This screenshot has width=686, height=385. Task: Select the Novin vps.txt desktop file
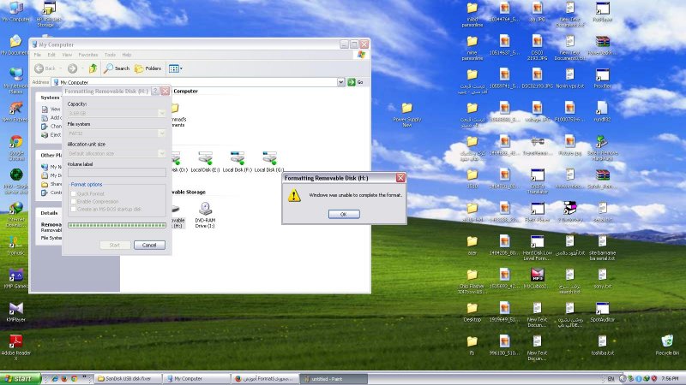(x=569, y=79)
